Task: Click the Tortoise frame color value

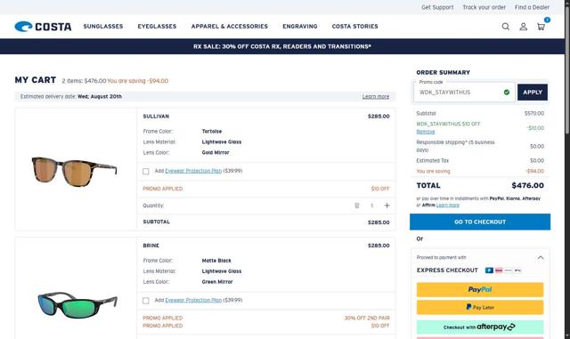Action: (212, 132)
